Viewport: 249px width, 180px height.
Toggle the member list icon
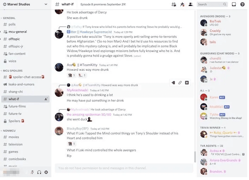[191, 5]
